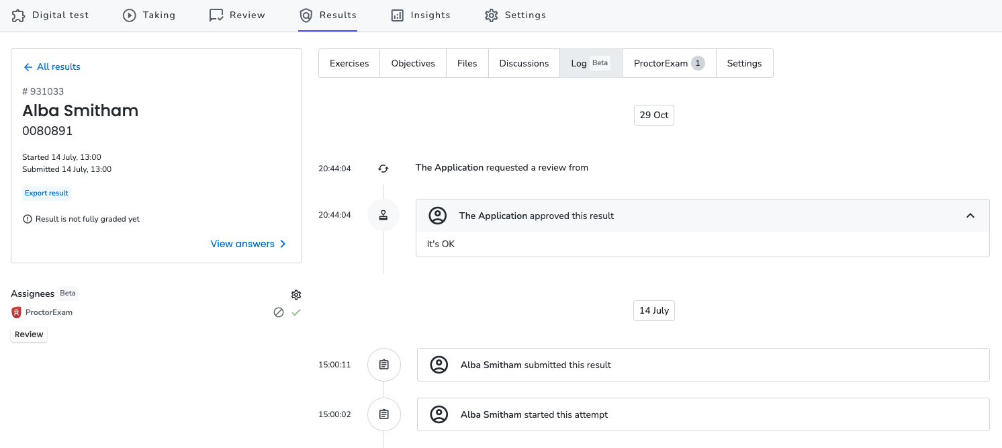Click the block icon for ProctorExam assignee
This screenshot has height=448, width=1002.
(279, 312)
